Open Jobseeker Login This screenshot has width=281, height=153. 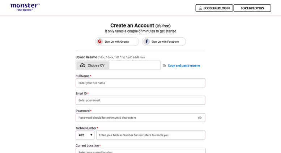pos(214,8)
